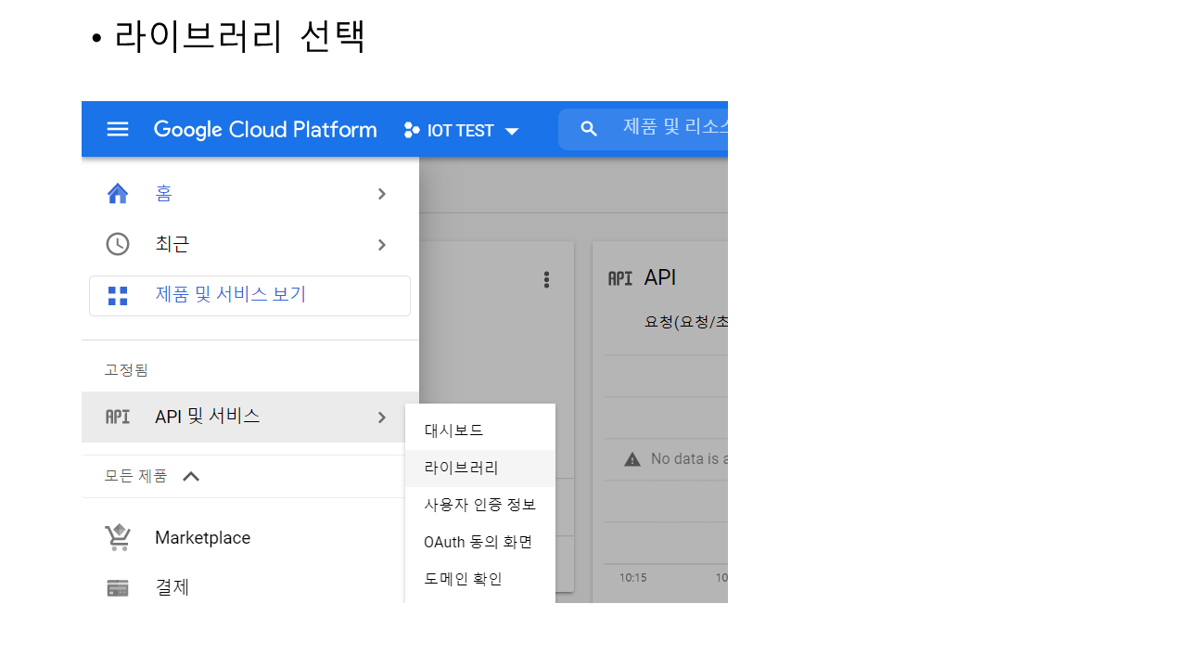Expand the 홈 submenu chevron
The image size is (1187, 668).
pos(382,194)
